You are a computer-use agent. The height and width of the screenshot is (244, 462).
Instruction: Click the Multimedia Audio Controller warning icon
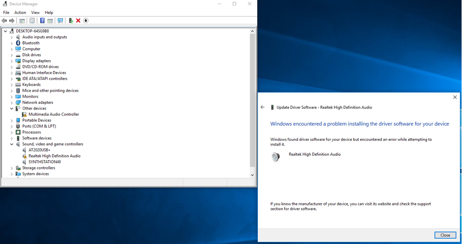[24, 114]
